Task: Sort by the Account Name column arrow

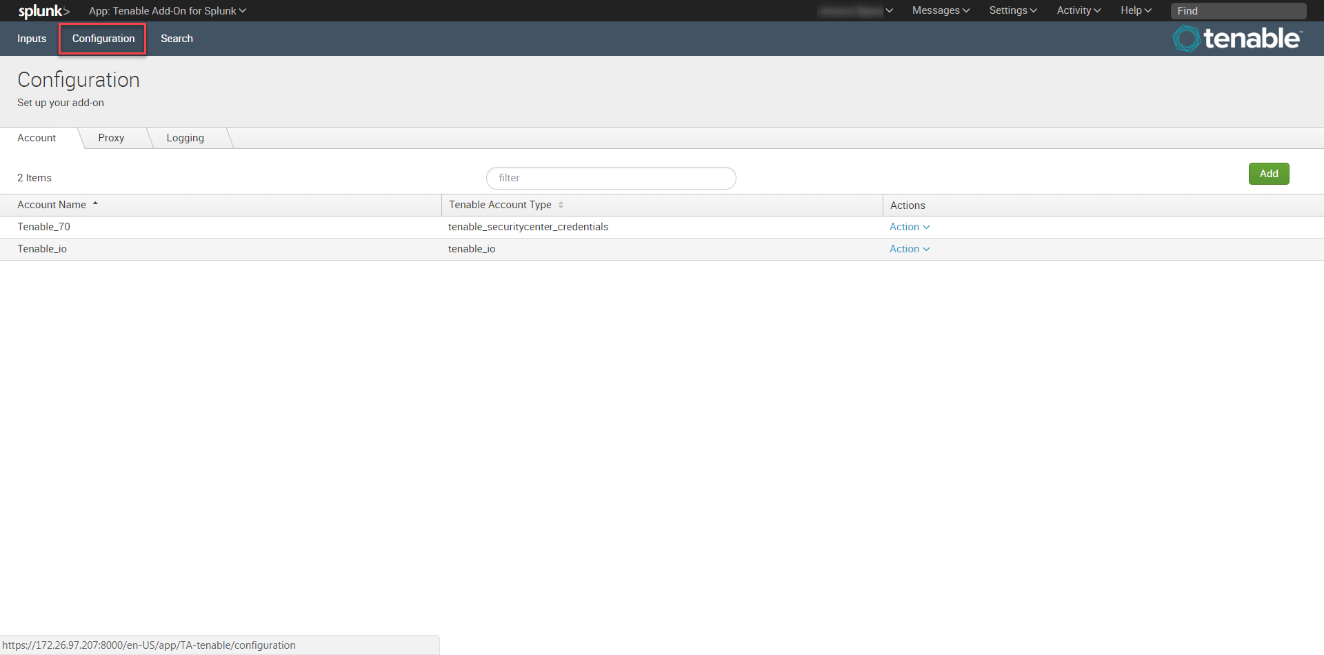Action: [x=96, y=203]
